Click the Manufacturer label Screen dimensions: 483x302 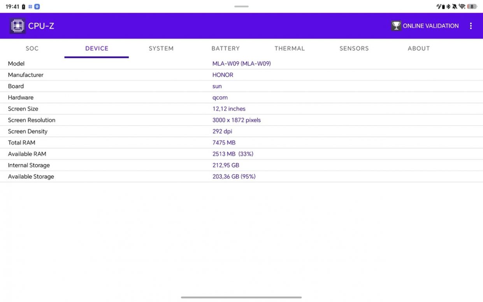[x=26, y=75]
